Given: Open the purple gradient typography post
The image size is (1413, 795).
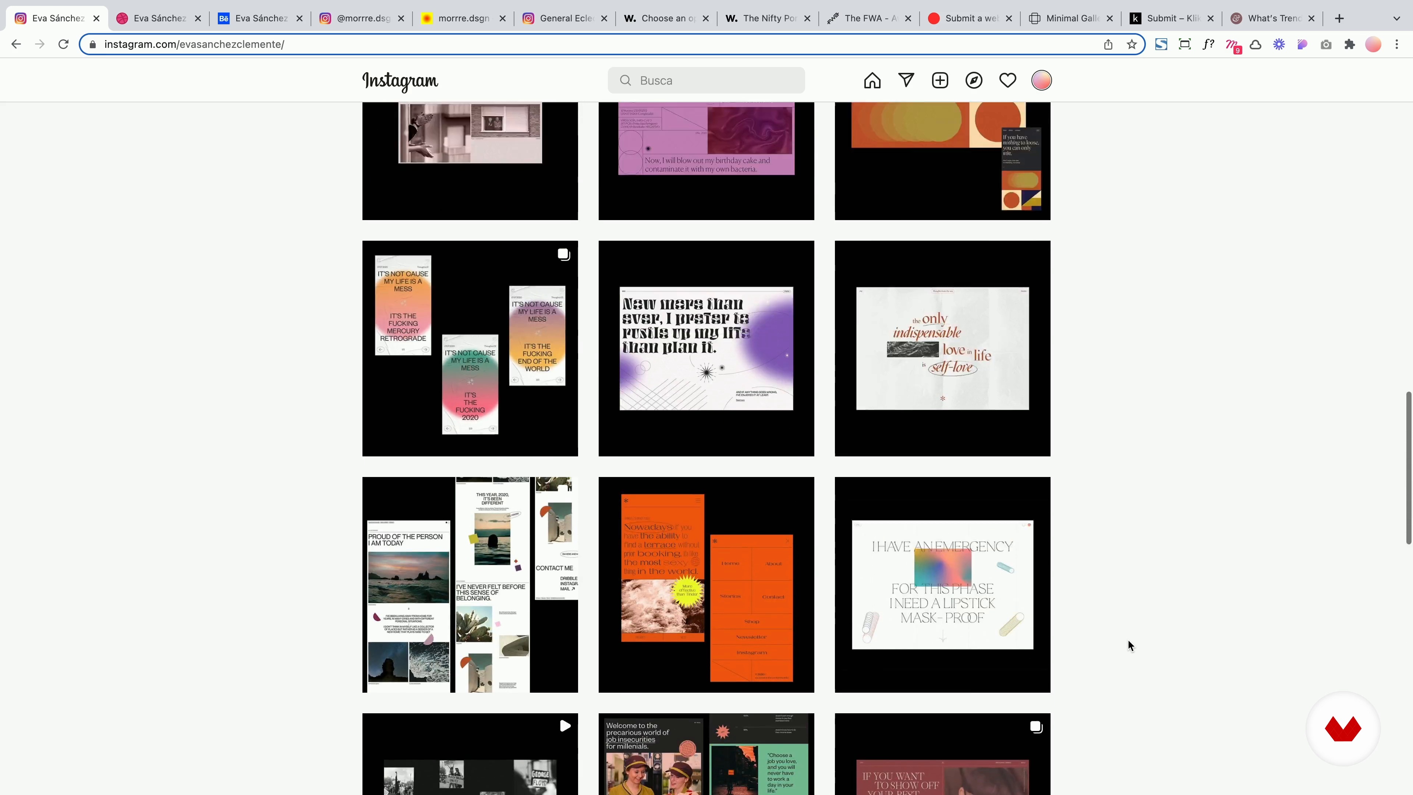Looking at the screenshot, I should pos(706,349).
